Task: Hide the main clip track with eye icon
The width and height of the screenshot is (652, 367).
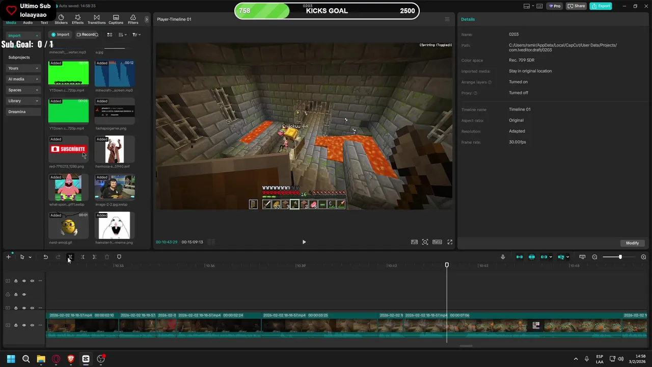Action: (x=24, y=325)
